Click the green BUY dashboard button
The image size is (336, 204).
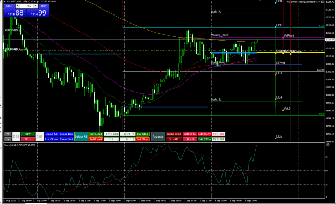pos(28,134)
